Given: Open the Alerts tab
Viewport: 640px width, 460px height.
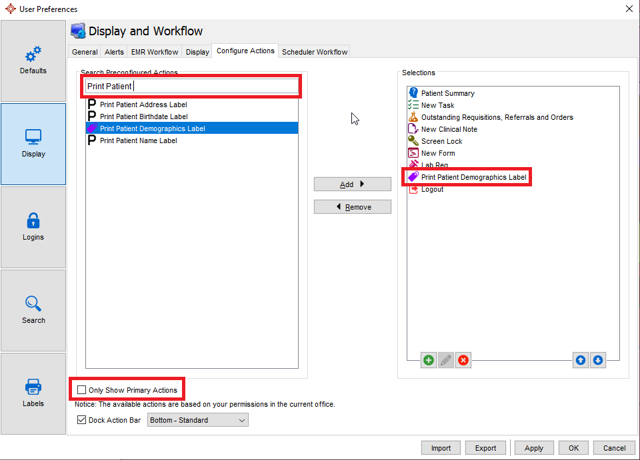Looking at the screenshot, I should pyautogui.click(x=114, y=52).
